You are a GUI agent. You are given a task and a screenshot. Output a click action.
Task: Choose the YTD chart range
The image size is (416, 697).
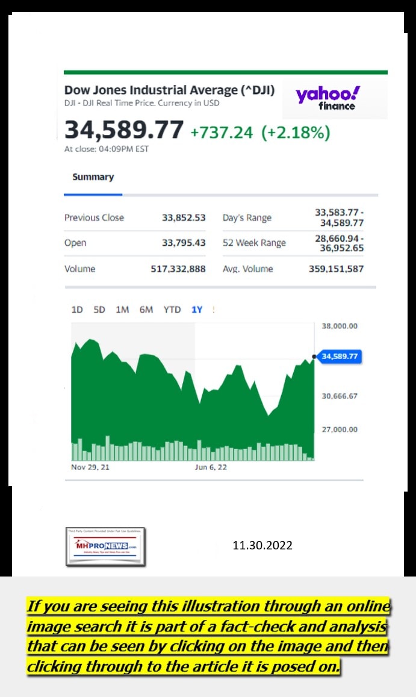pyautogui.click(x=172, y=310)
